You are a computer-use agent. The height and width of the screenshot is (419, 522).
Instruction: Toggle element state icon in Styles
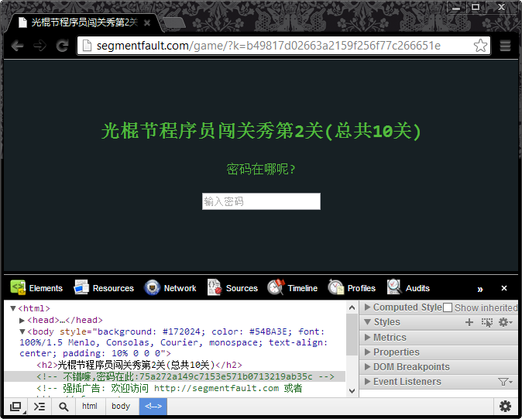(487, 322)
